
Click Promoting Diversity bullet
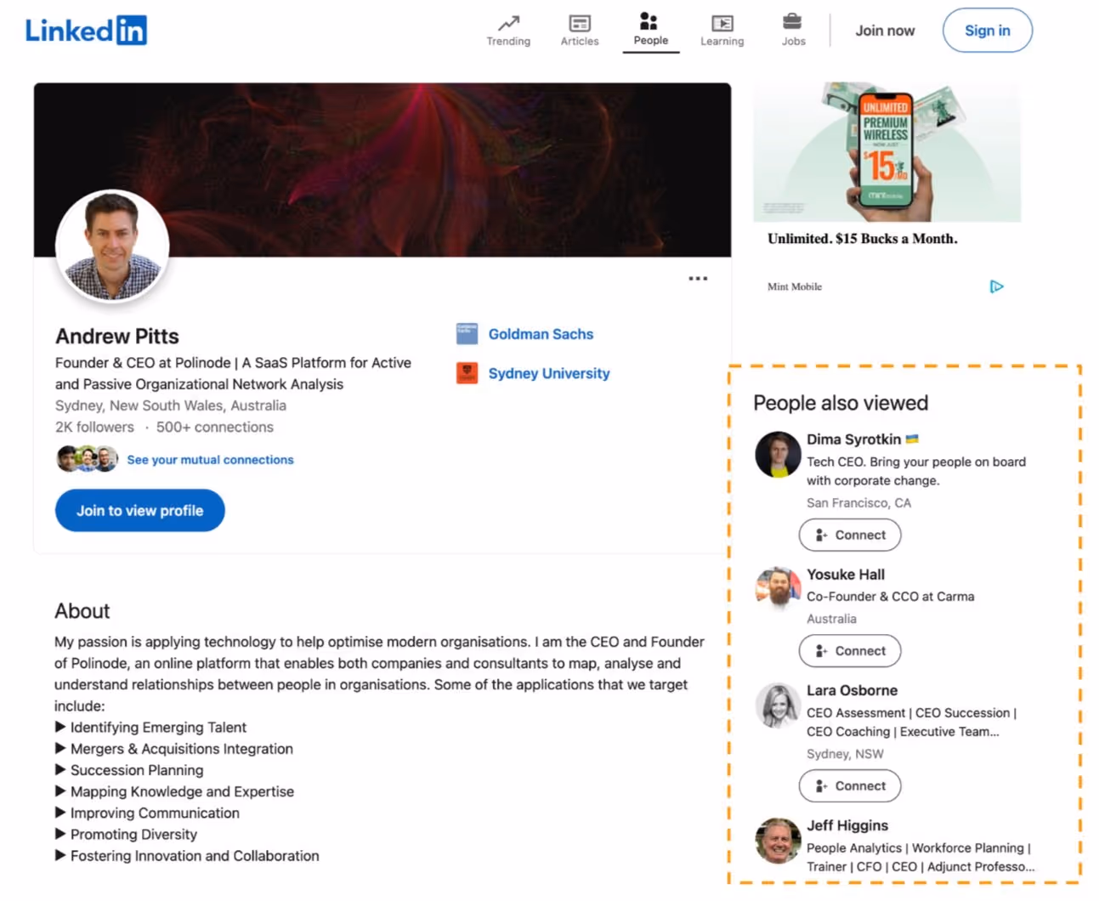[x=126, y=835]
